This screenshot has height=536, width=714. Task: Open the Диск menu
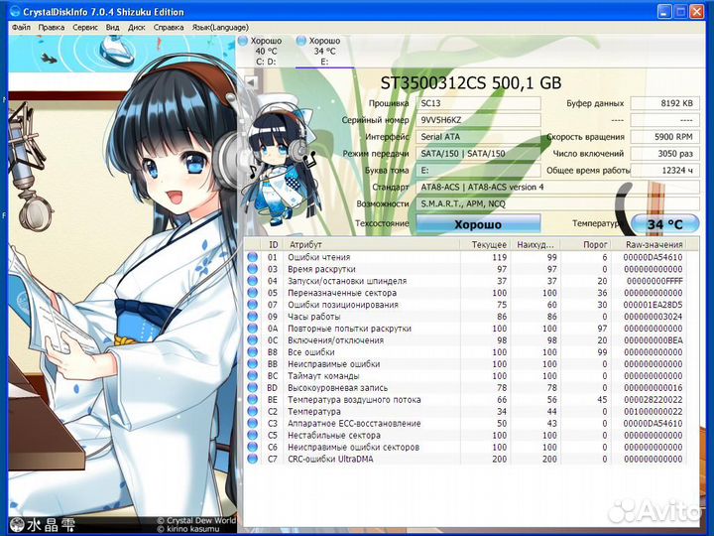[136, 28]
